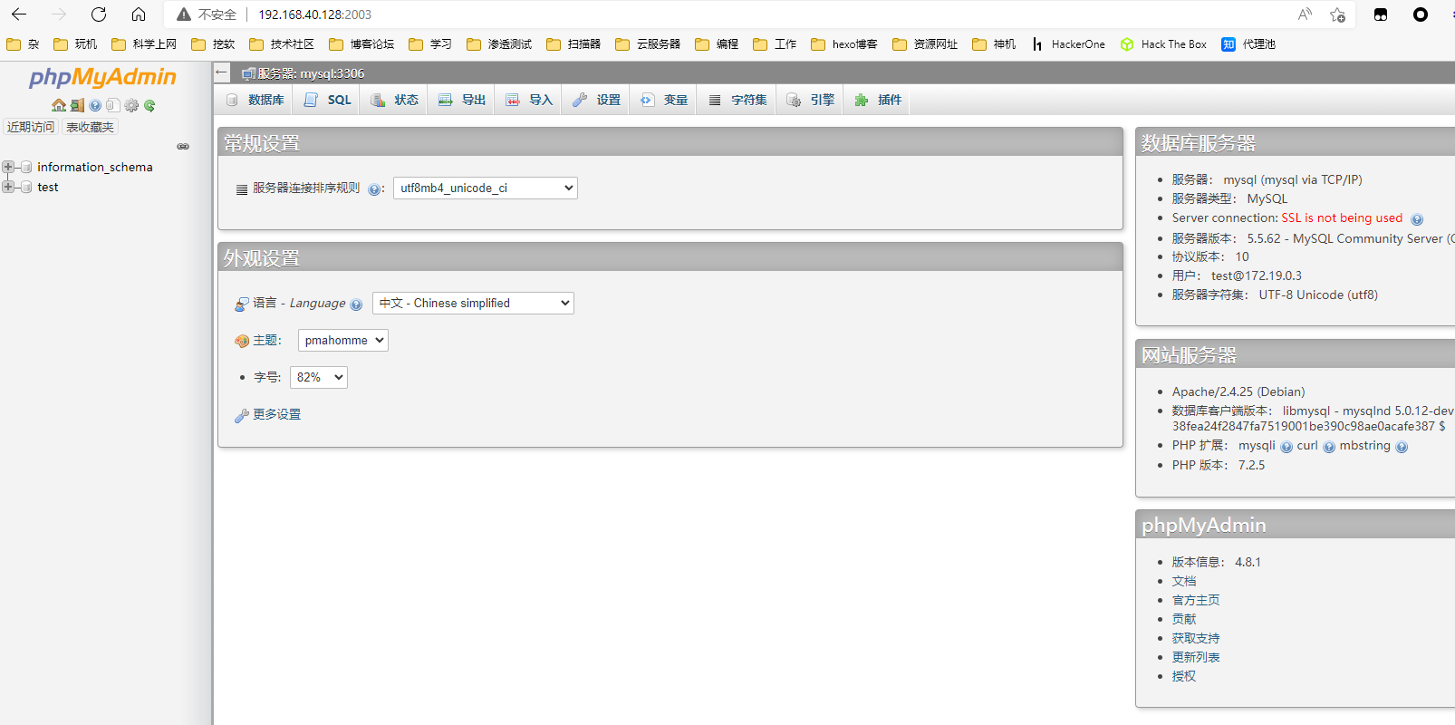The height and width of the screenshot is (725, 1455).
Task: Open the 导入 import tab
Action: pyautogui.click(x=529, y=100)
